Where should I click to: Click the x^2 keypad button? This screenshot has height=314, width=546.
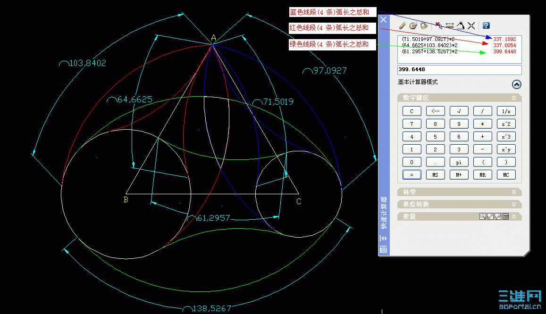tap(506, 124)
